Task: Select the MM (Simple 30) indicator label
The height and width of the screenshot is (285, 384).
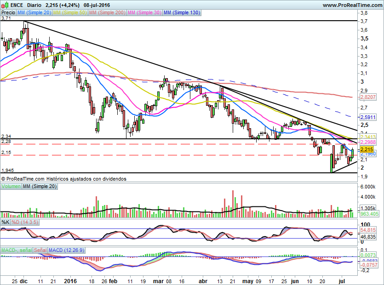Action: pos(144,13)
